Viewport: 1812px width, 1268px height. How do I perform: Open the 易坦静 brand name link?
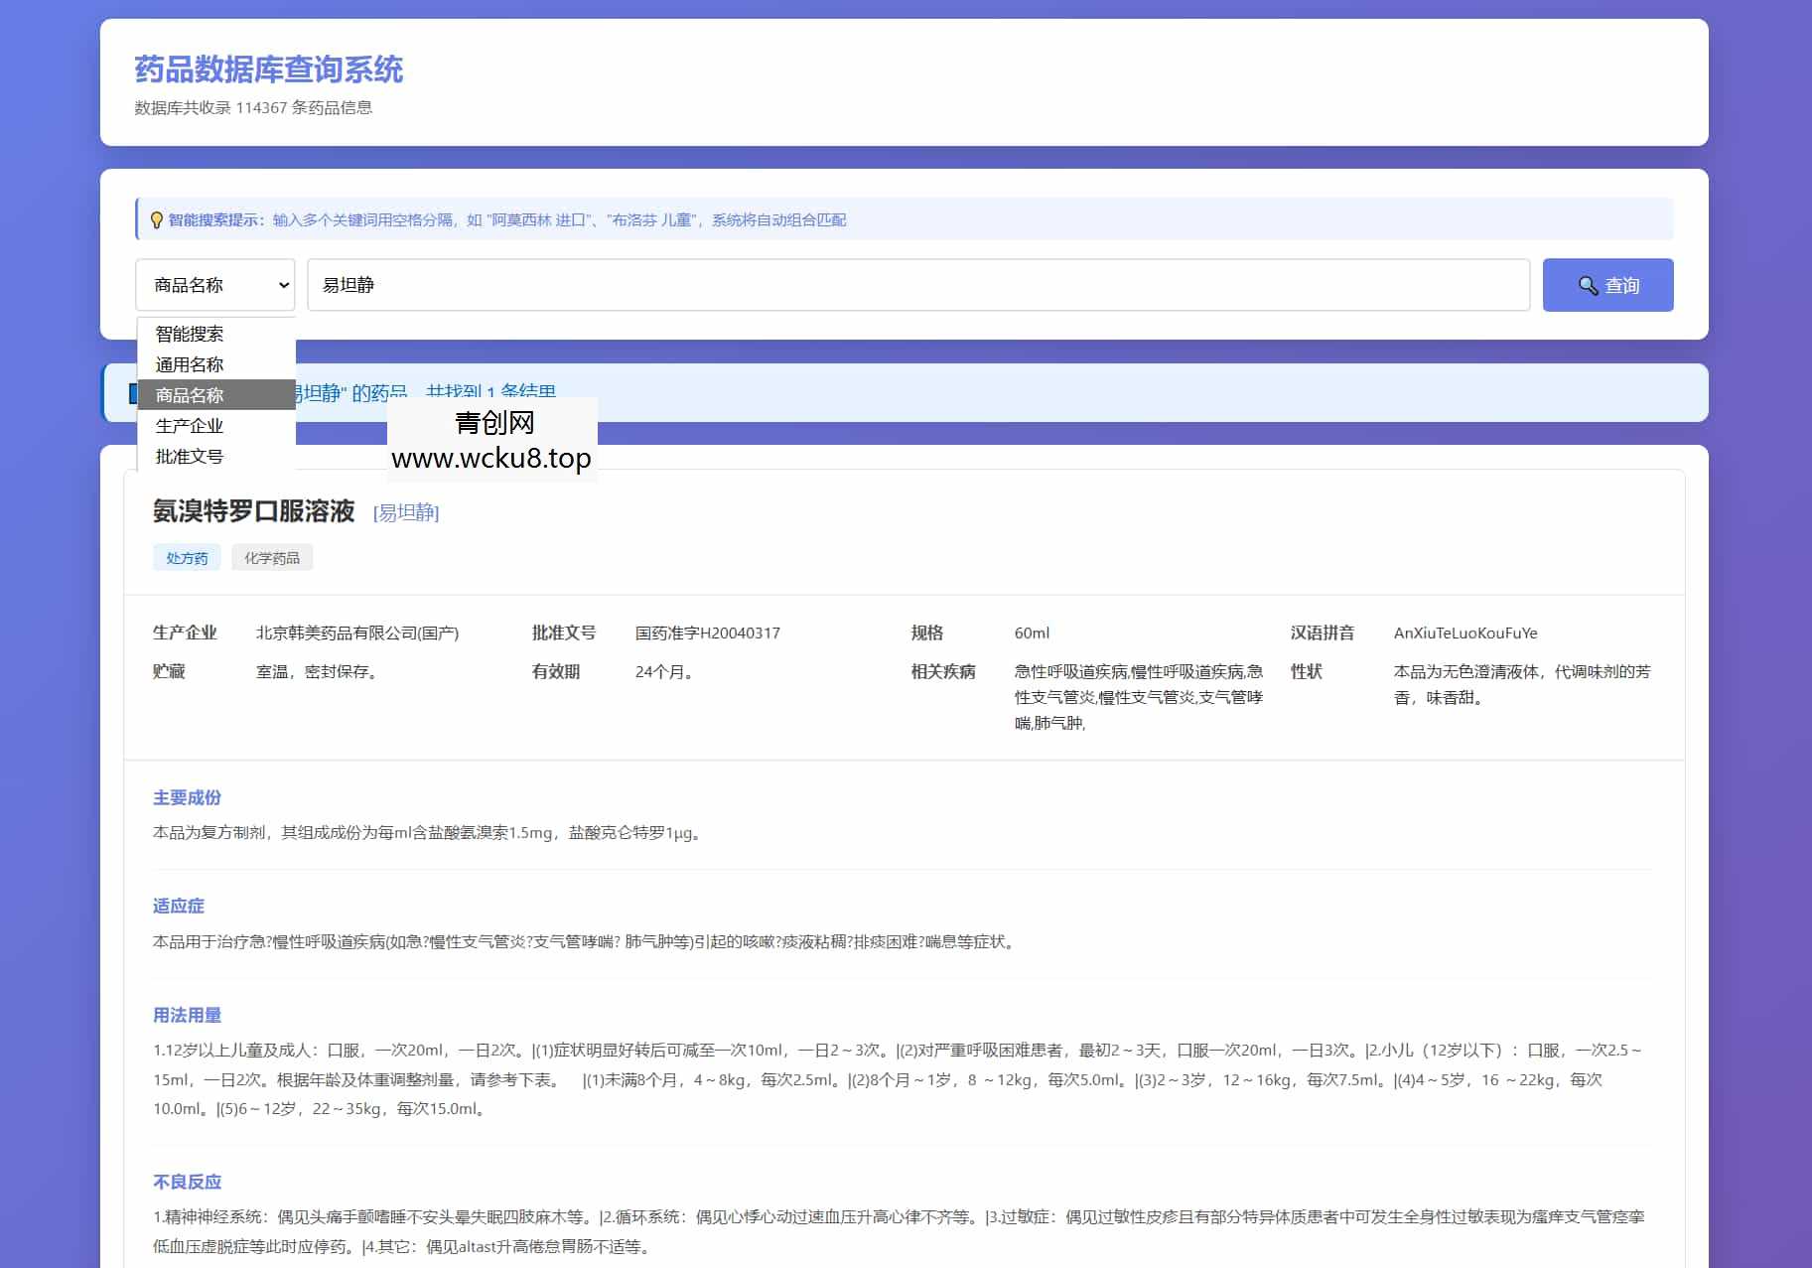[x=406, y=513]
